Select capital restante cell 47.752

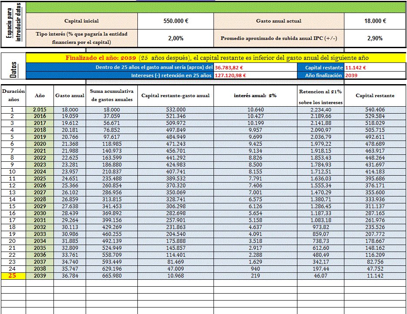coord(375,269)
